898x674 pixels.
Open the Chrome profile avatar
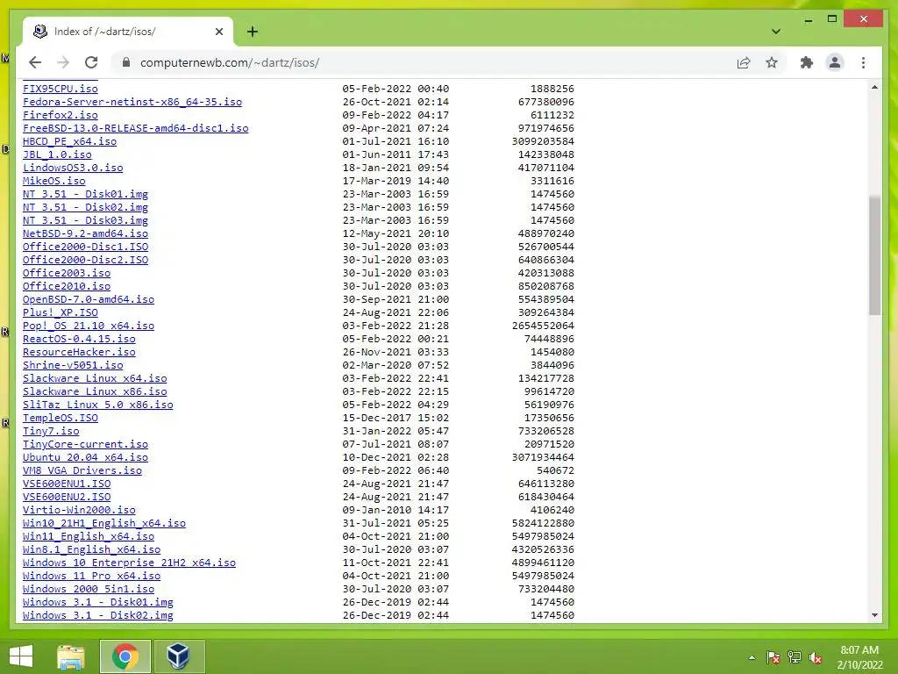pos(835,62)
